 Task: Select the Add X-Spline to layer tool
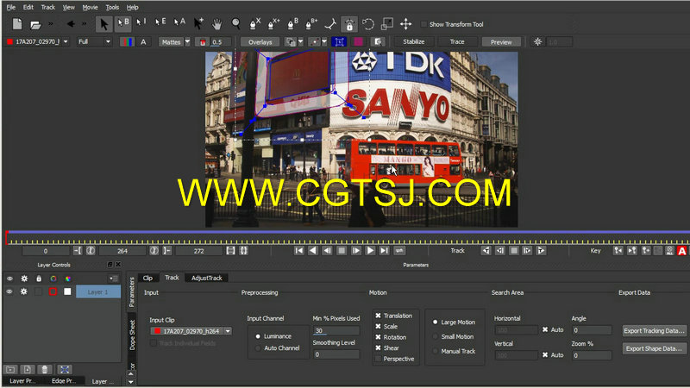[273, 24]
